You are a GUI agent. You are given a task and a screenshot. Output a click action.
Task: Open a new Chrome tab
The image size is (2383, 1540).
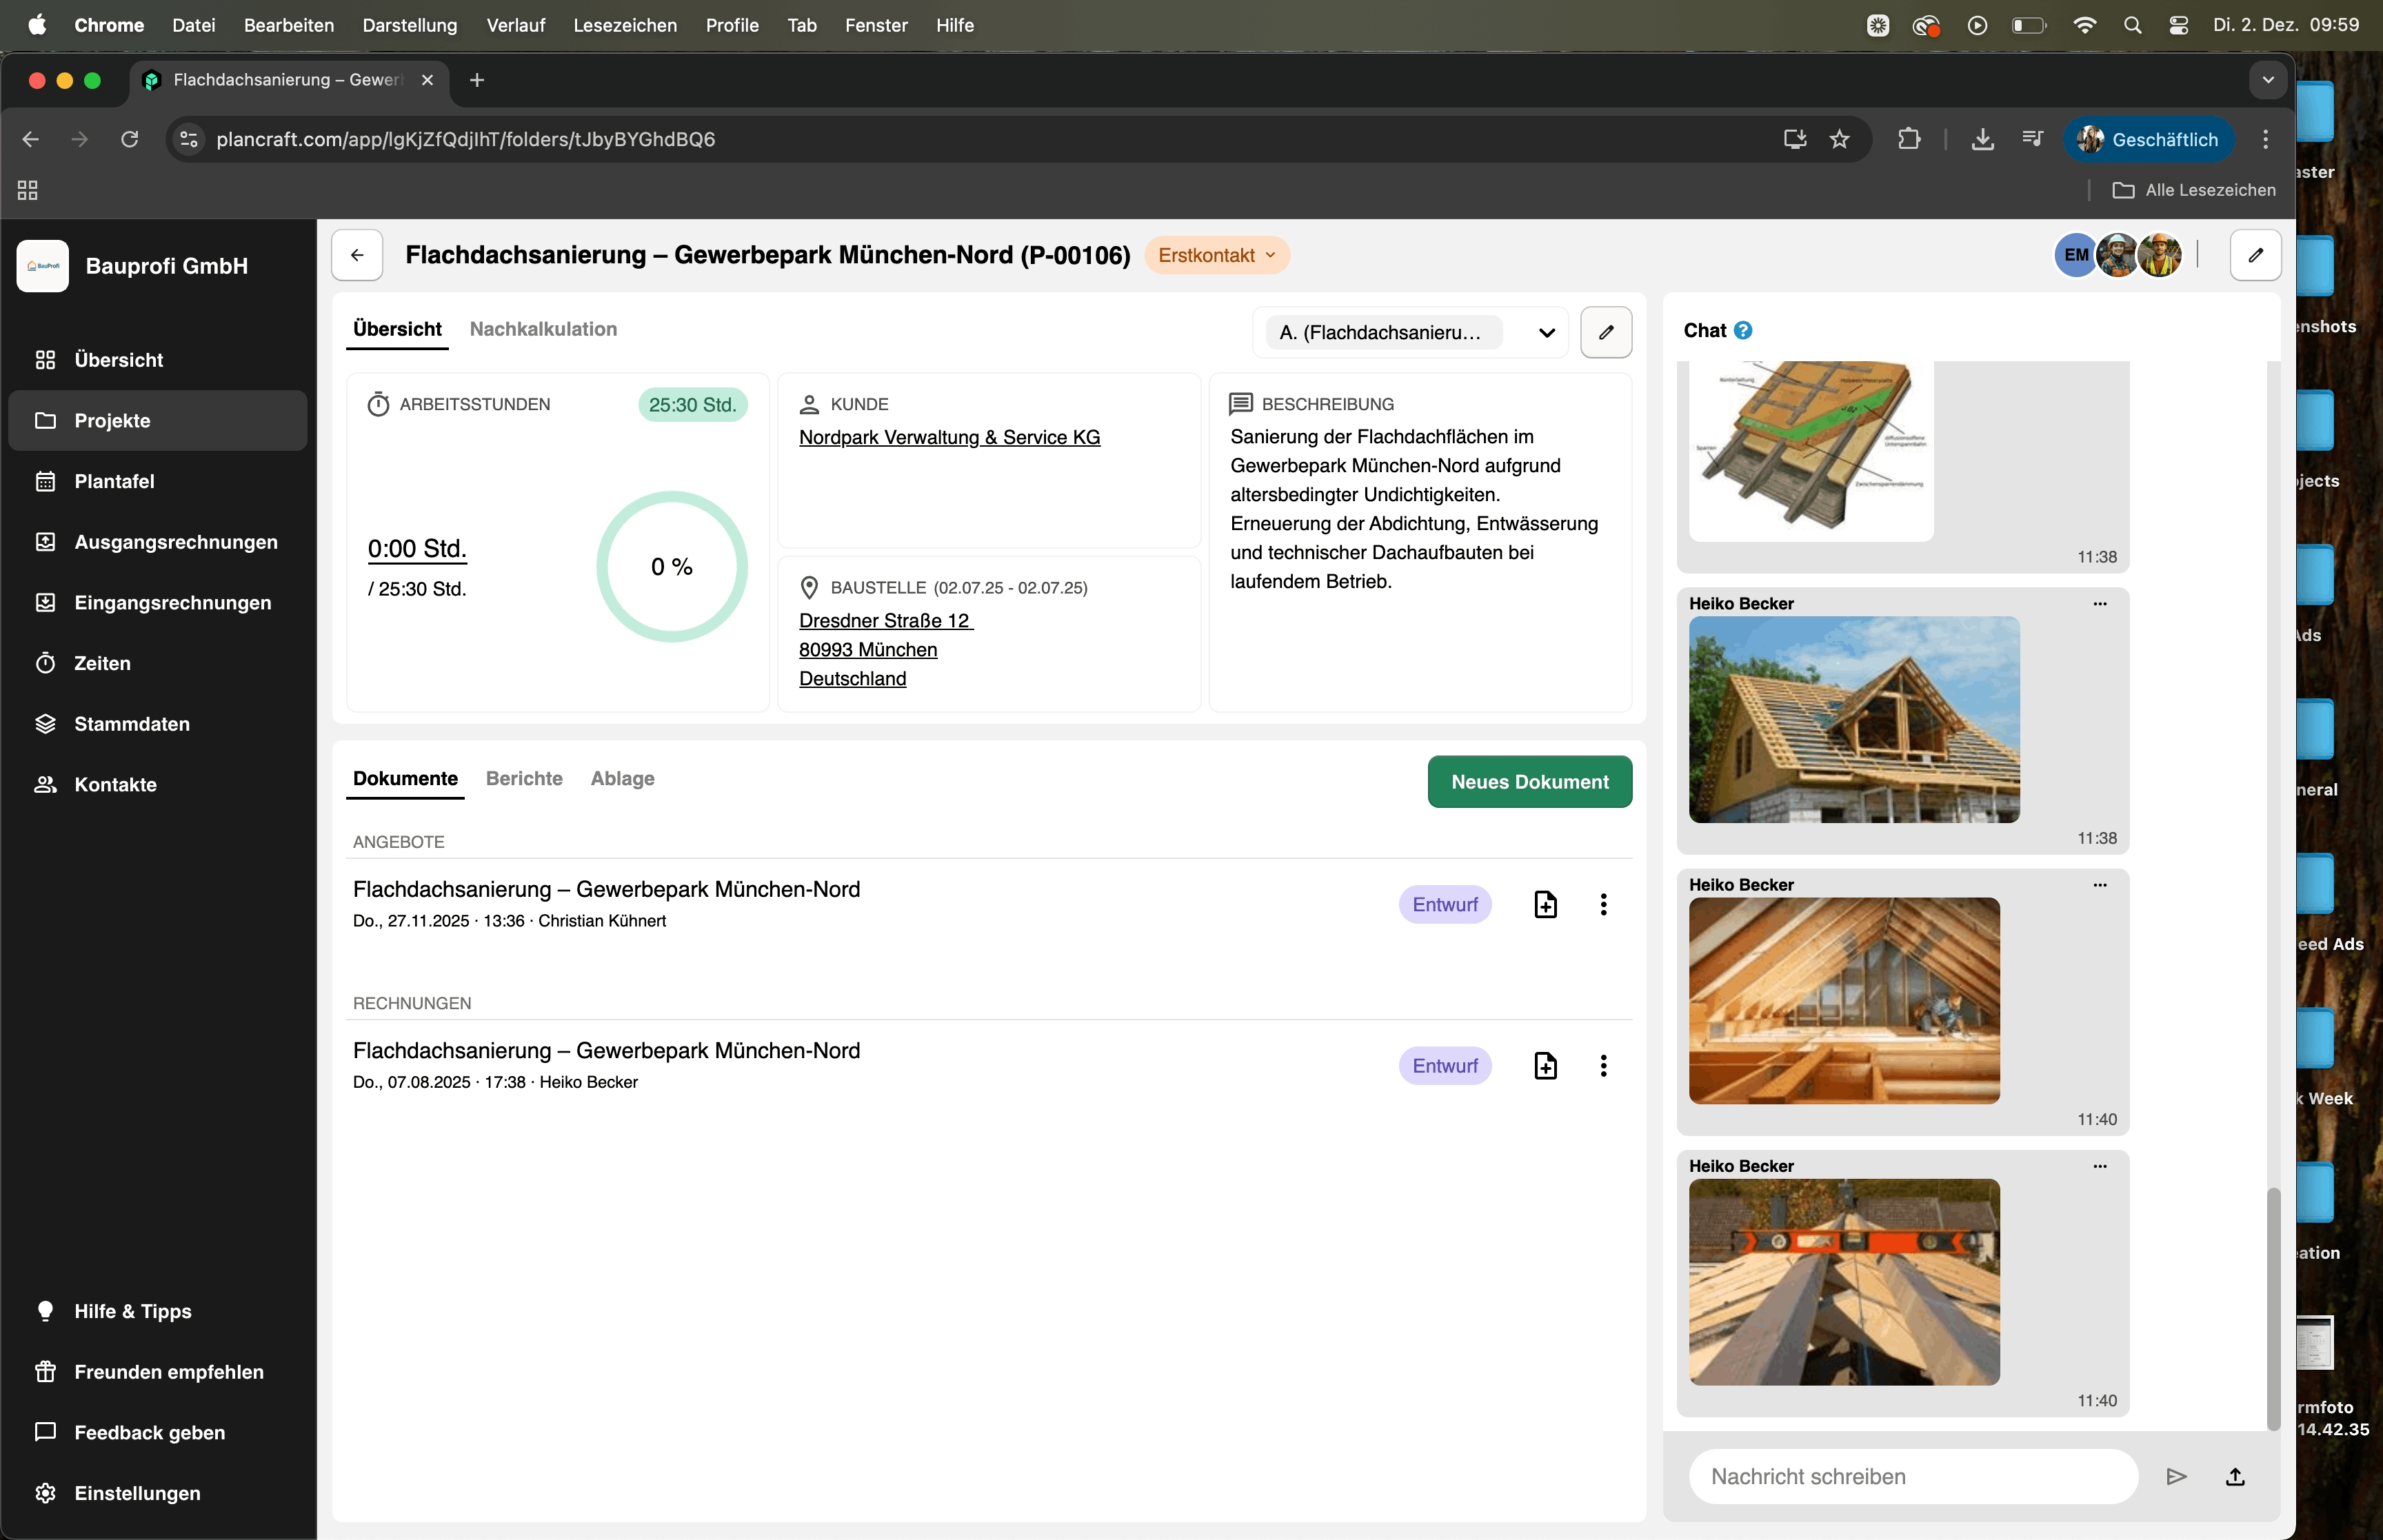pos(477,80)
